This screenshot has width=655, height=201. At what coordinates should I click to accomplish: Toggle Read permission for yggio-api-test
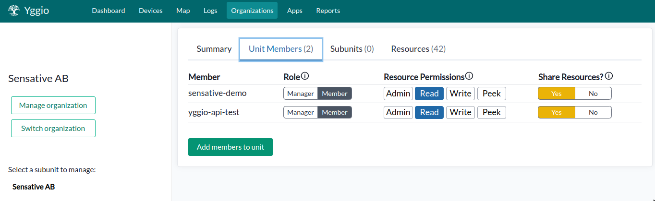point(429,112)
